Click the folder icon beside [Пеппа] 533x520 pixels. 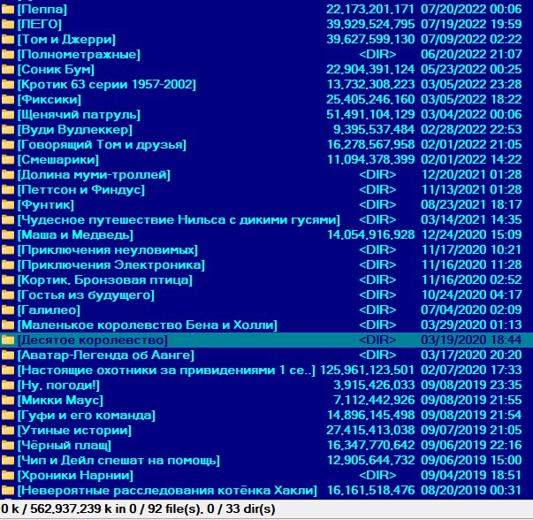pos(8,9)
